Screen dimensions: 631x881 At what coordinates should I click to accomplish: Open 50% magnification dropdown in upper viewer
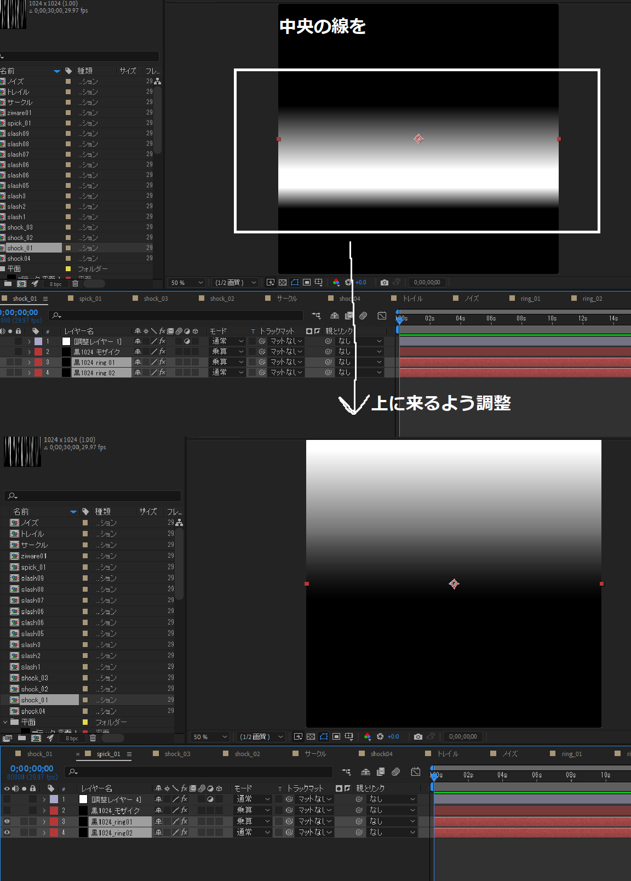pyautogui.click(x=186, y=283)
